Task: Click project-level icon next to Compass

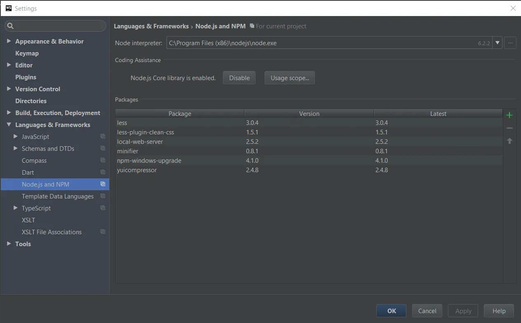Action: point(103,160)
